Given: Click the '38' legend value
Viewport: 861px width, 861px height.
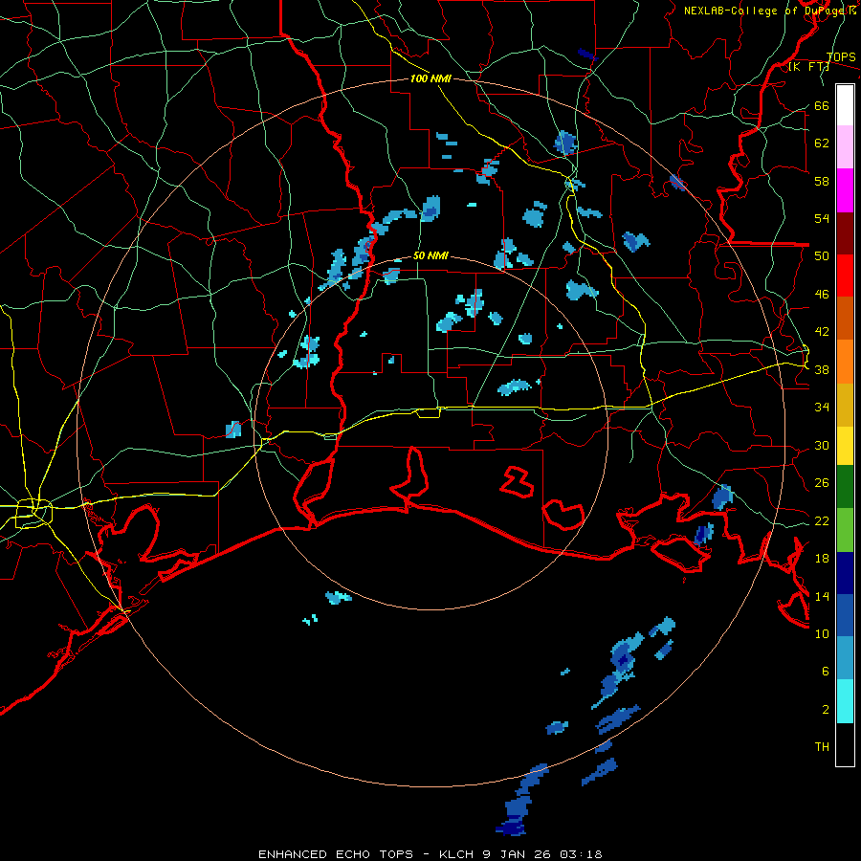Looking at the screenshot, I should pyautogui.click(x=822, y=370).
